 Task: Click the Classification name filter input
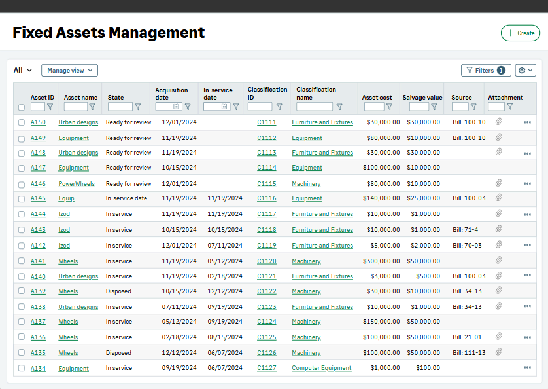click(315, 107)
